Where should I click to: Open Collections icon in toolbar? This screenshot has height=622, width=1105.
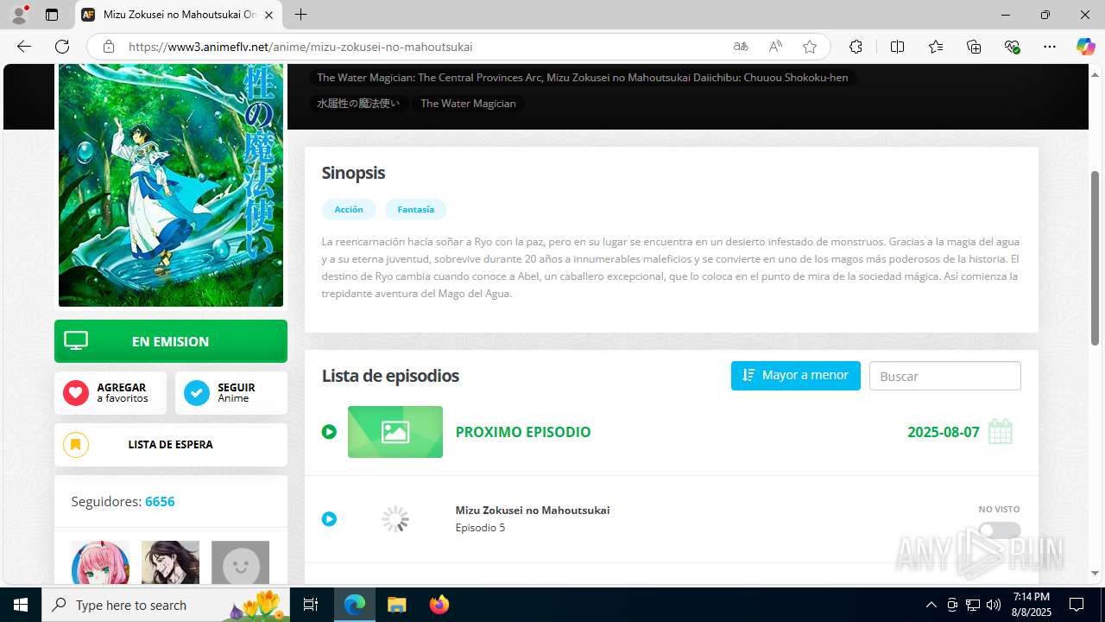point(974,47)
